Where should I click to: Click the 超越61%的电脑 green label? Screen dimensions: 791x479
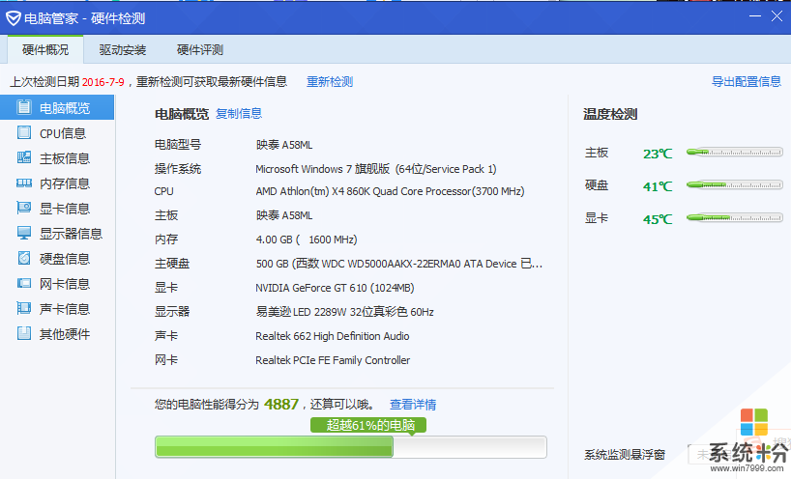[368, 425]
